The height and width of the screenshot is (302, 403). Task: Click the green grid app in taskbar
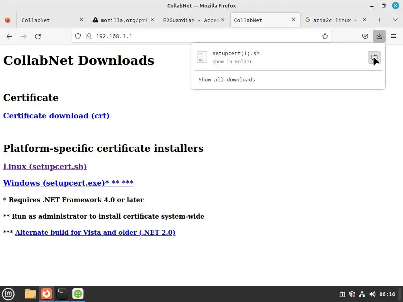tap(78, 294)
